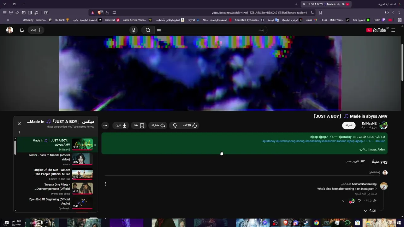Viewport: 404px width, 227px height.
Task: Open the notifications bell
Action: (x=22, y=30)
